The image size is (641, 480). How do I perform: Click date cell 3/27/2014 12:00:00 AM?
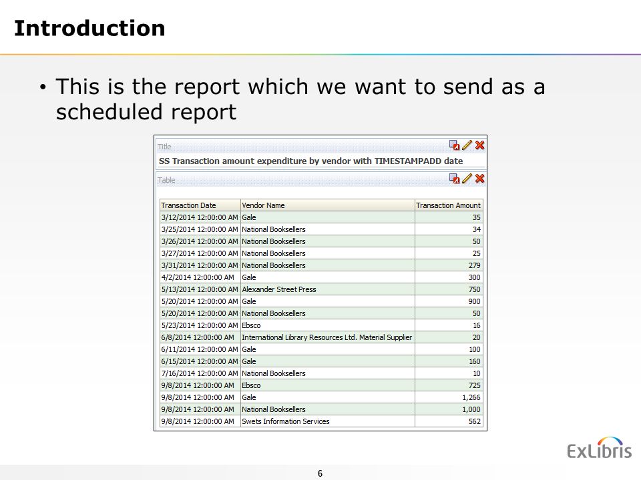[200, 253]
